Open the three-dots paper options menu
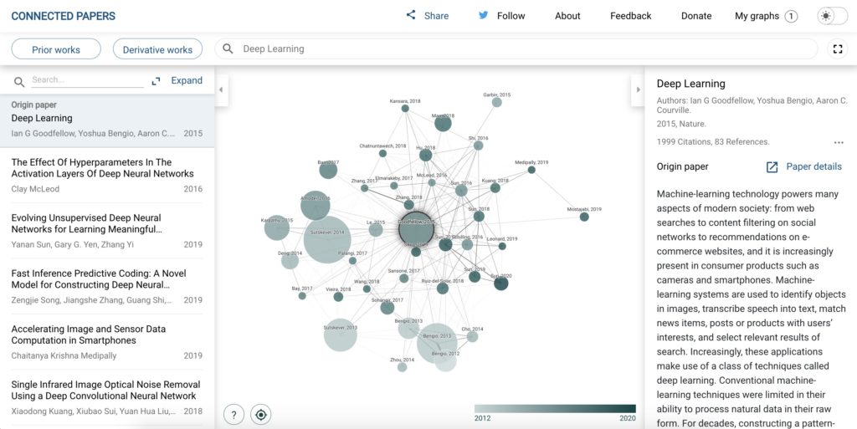The height and width of the screenshot is (429, 857). [839, 142]
